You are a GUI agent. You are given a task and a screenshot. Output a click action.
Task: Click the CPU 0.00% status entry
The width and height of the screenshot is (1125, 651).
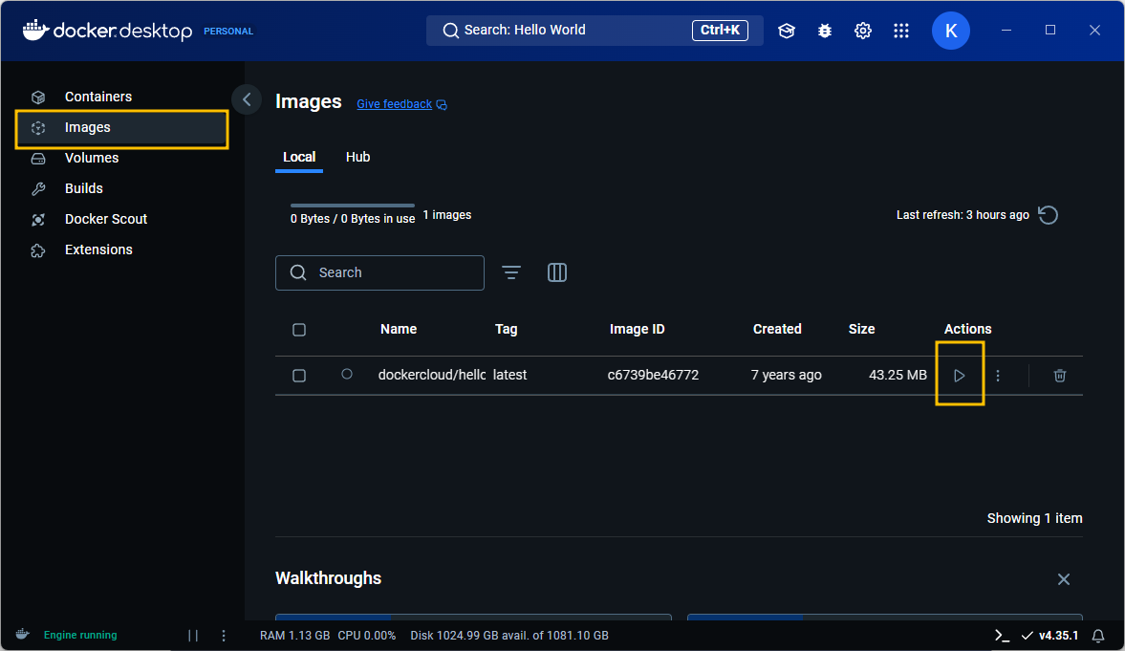point(367,636)
